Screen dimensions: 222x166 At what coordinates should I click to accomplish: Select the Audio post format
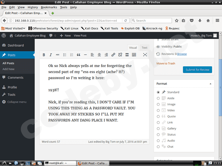[x=158, y=141]
